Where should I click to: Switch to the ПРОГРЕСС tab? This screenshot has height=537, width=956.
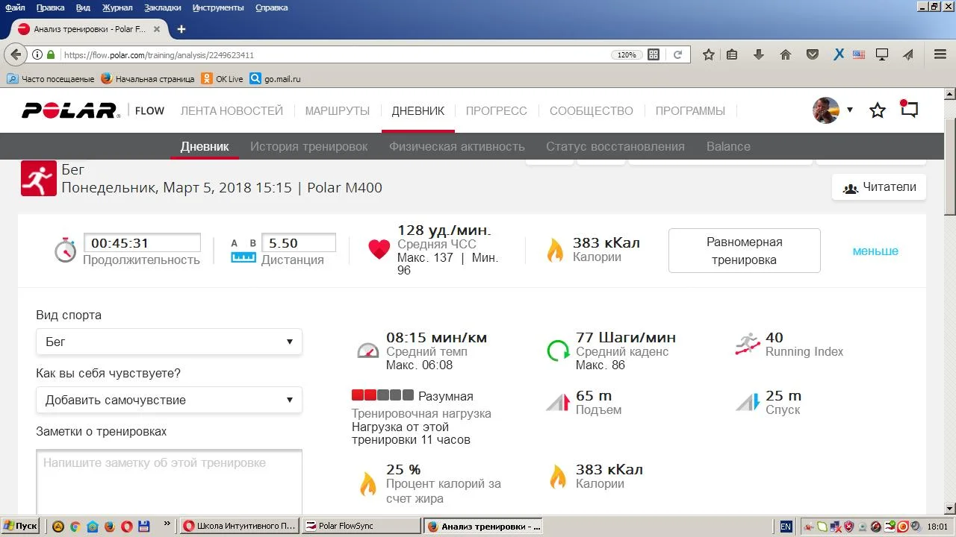point(496,110)
